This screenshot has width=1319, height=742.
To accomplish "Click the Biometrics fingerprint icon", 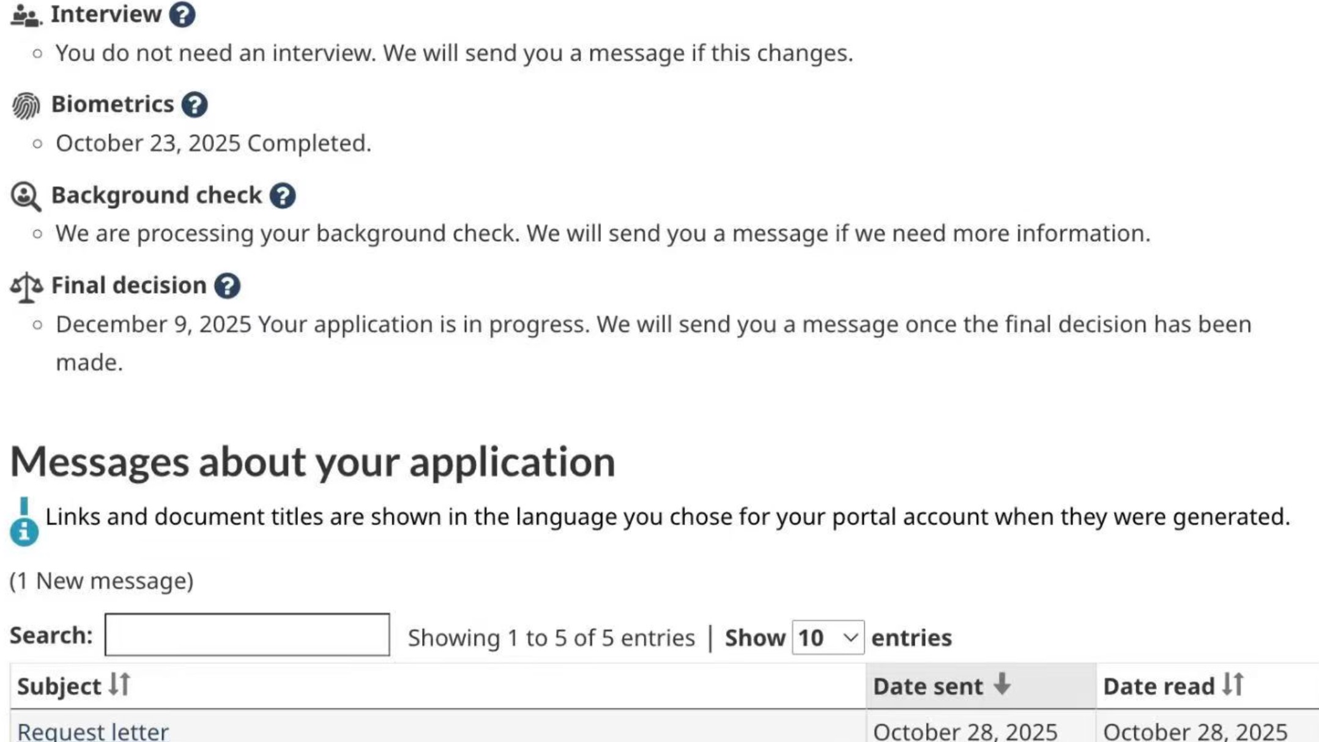I will click(26, 106).
